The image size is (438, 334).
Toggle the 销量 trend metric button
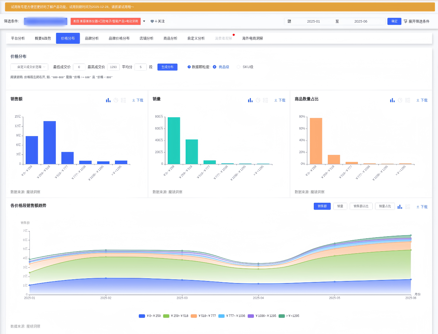[x=340, y=206]
